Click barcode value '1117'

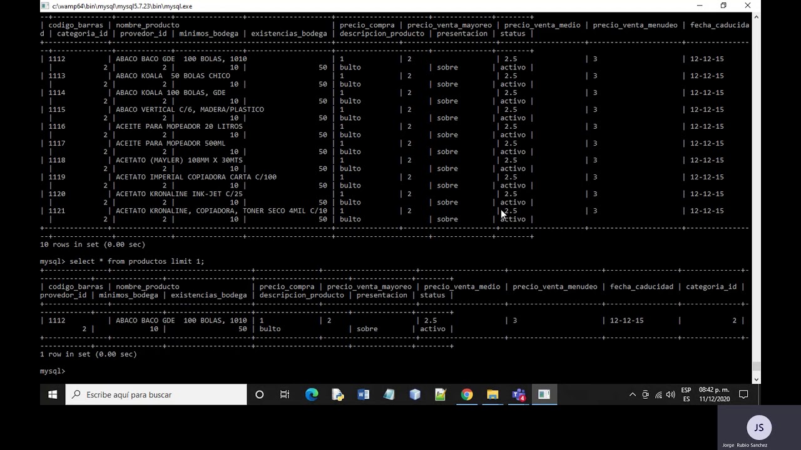57,143
